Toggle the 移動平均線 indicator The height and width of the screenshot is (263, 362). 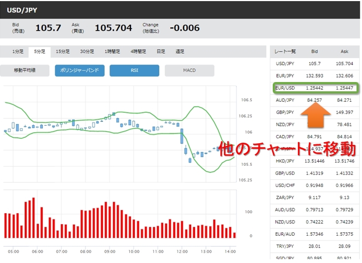(x=25, y=71)
